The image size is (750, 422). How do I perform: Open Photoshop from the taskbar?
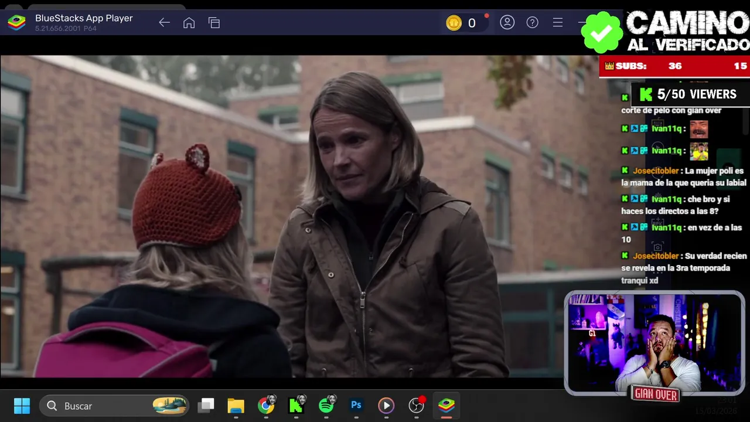click(356, 406)
